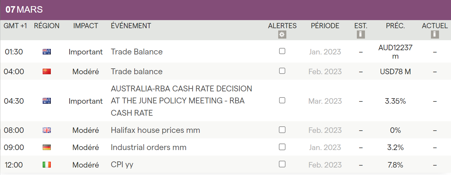Tick alert checkbox for Halifax house prices

pyautogui.click(x=282, y=130)
